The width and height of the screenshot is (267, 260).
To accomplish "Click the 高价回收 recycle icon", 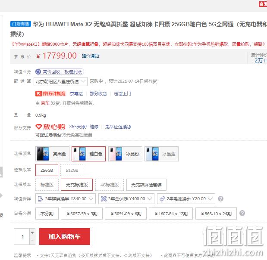I will [38, 72].
